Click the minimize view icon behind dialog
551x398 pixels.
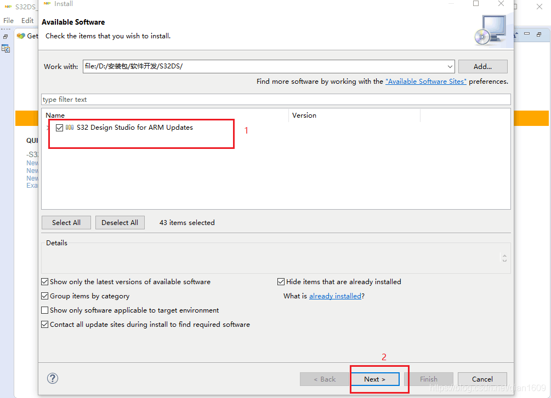point(526,34)
